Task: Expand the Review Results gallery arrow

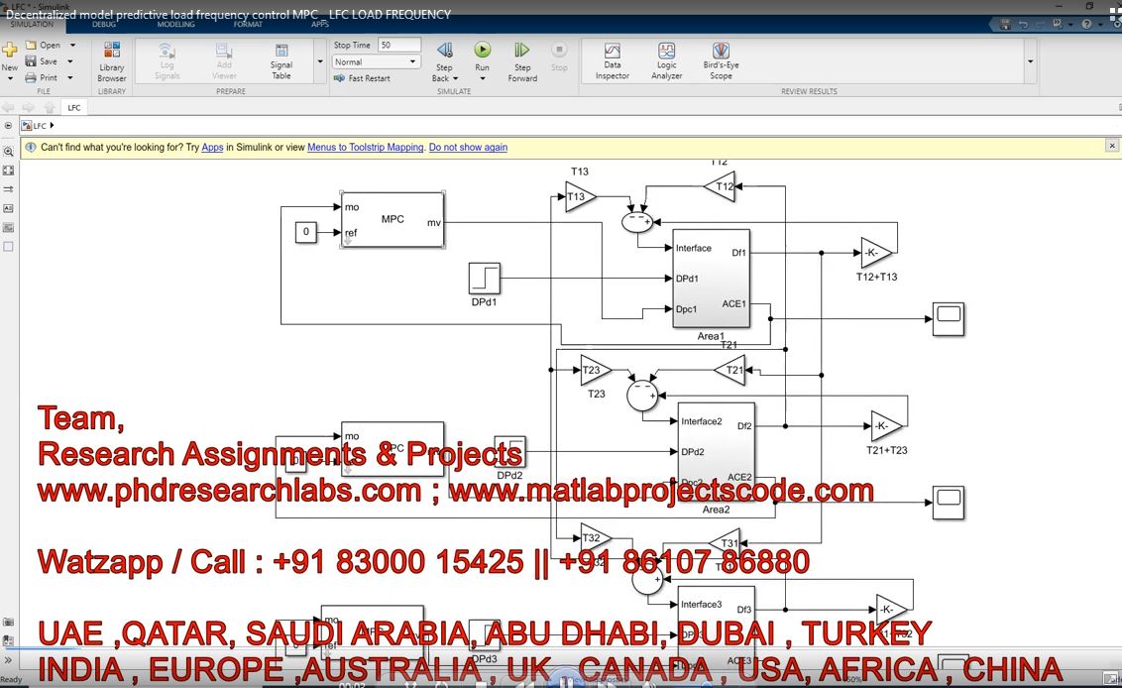Action: (x=1031, y=61)
